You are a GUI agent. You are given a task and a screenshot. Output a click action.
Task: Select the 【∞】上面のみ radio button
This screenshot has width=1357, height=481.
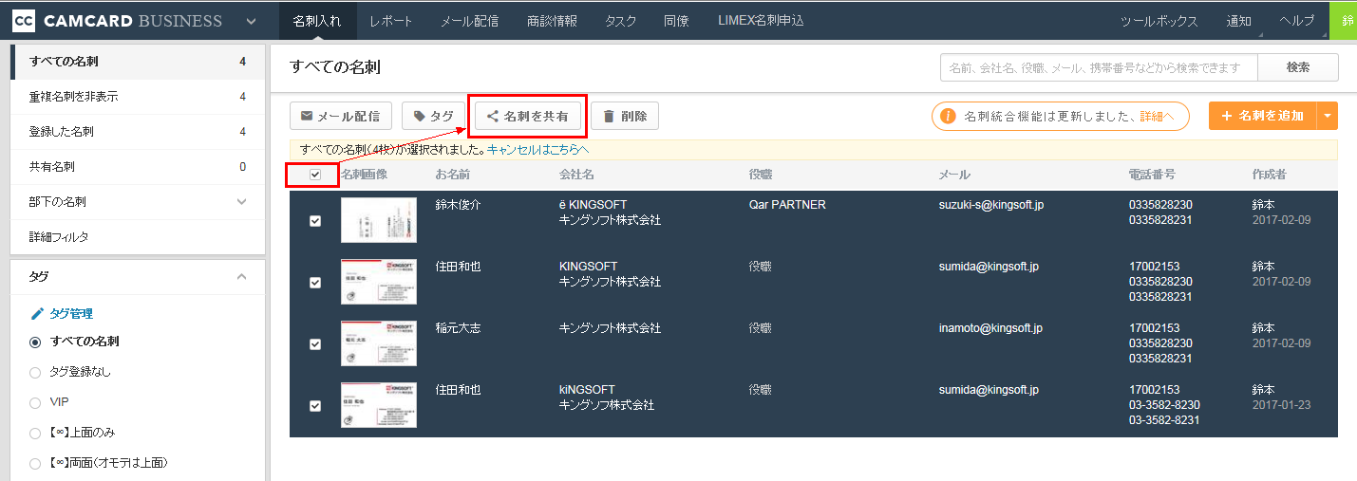pyautogui.click(x=36, y=433)
